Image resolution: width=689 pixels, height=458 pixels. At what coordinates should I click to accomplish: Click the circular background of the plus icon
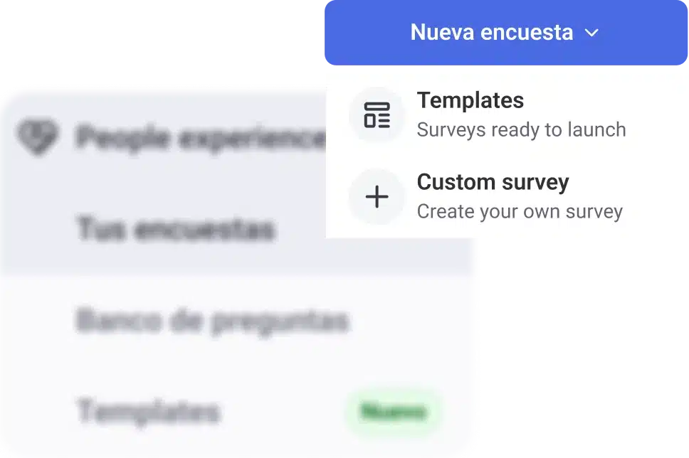[x=377, y=196]
